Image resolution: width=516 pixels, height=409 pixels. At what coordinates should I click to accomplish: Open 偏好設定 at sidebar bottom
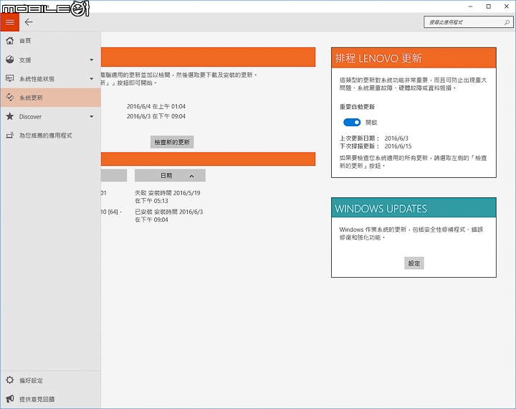(51, 380)
